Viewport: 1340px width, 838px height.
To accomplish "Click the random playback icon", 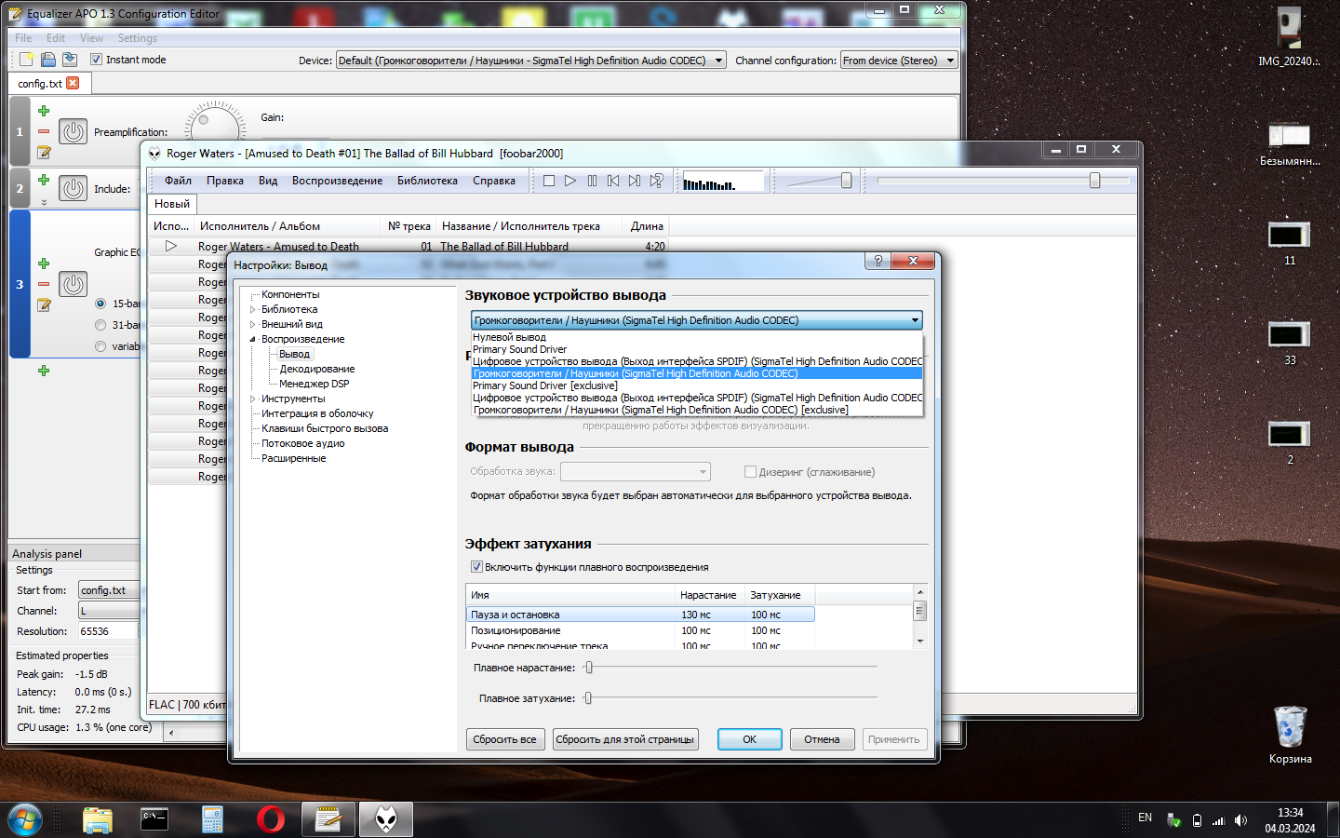I will (656, 181).
